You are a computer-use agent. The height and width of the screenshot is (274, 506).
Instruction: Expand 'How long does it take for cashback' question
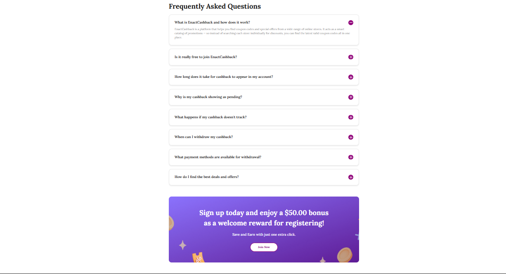coord(224,77)
